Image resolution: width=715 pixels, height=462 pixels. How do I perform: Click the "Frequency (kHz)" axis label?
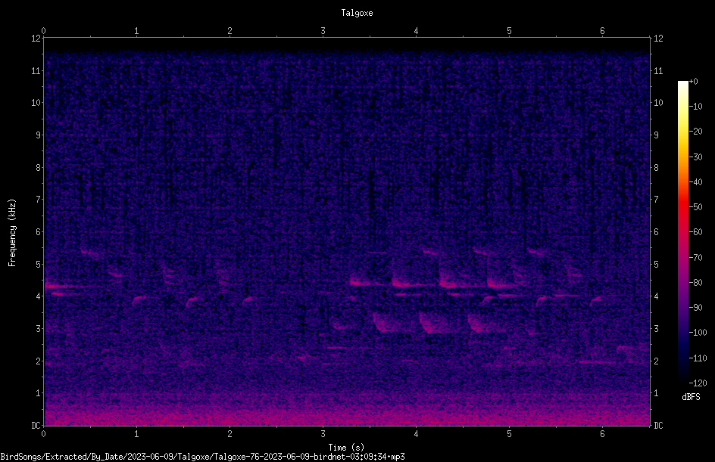coord(12,233)
